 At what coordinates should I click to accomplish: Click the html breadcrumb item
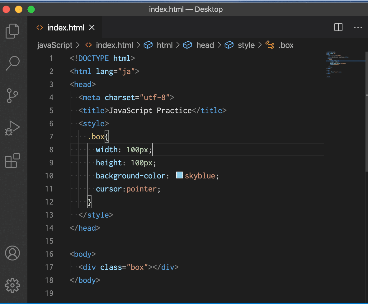[165, 45]
